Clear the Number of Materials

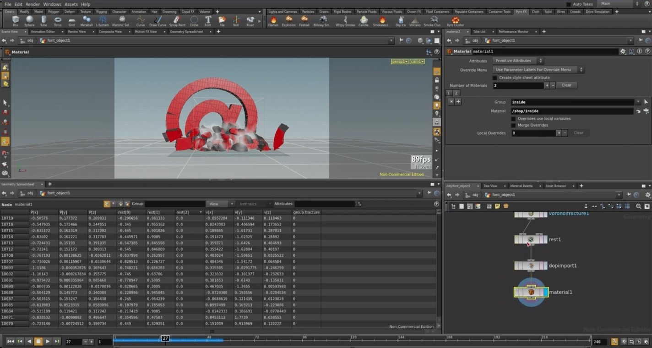click(x=567, y=85)
